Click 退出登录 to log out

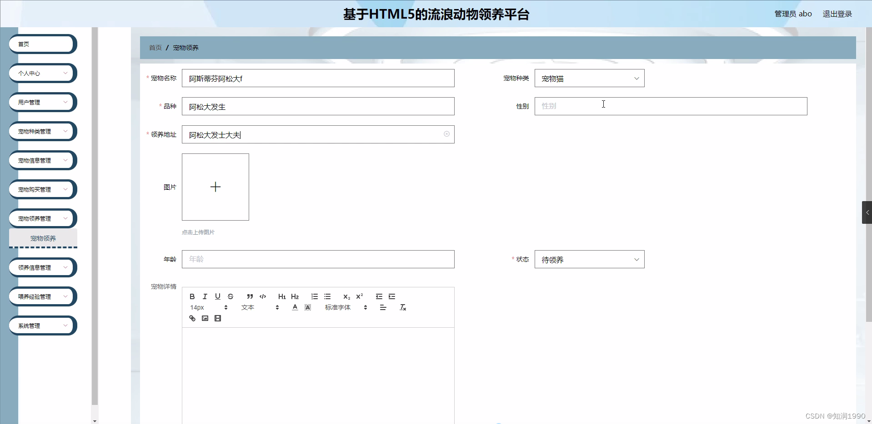pyautogui.click(x=837, y=13)
